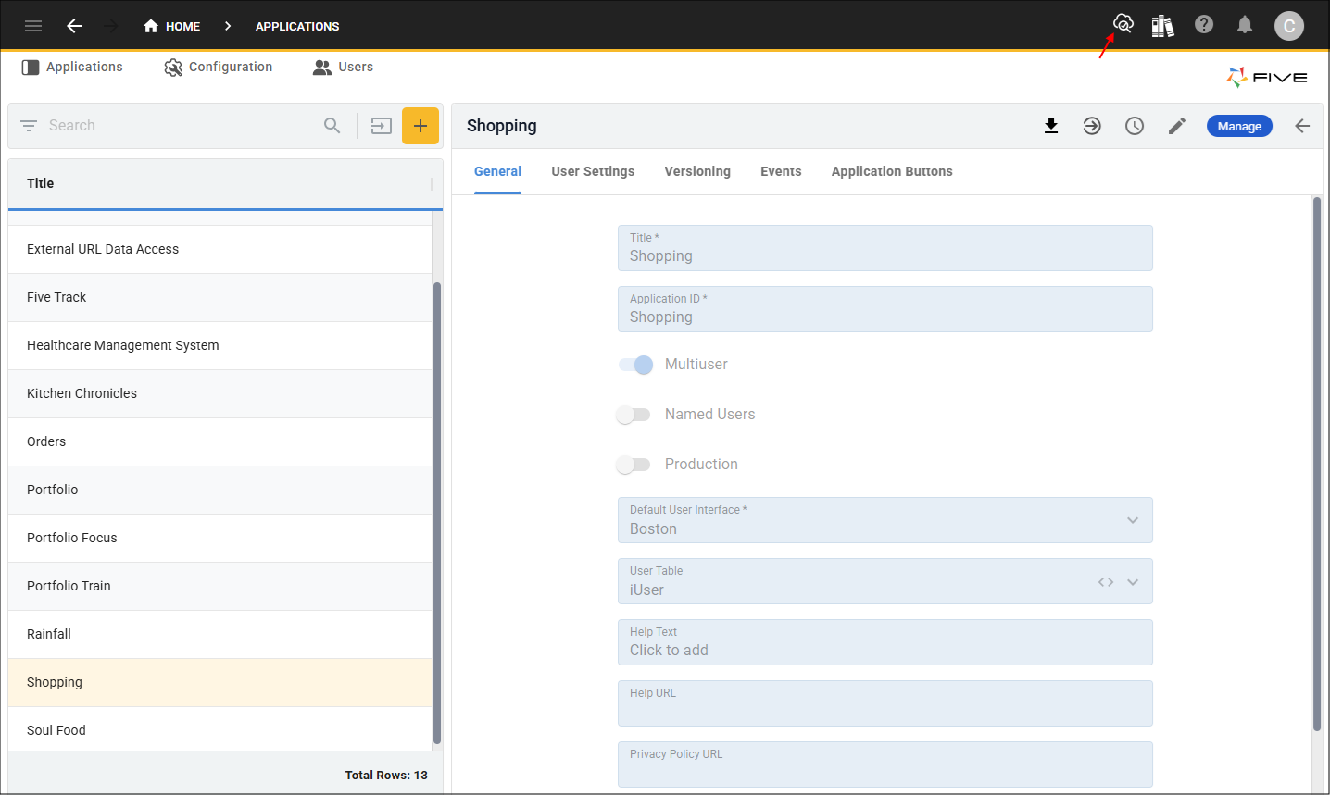Go to HOME breadcrumb link

click(172, 26)
